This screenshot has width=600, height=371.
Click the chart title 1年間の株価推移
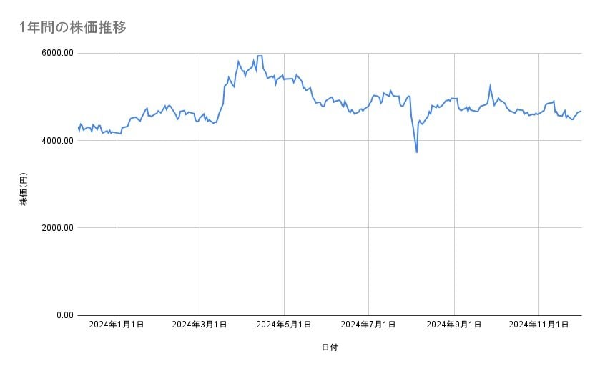click(x=73, y=28)
